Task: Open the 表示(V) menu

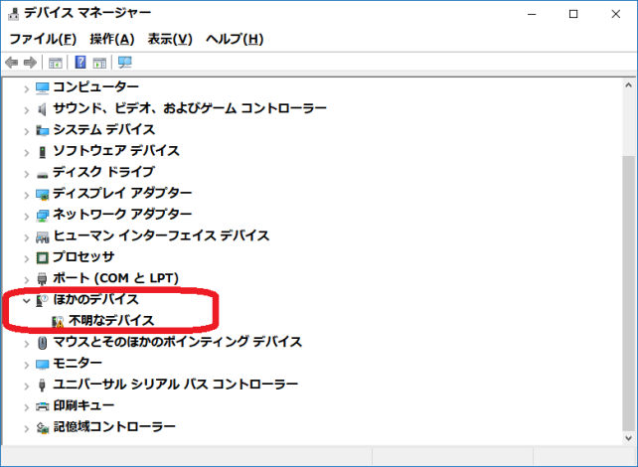Action: (170, 39)
